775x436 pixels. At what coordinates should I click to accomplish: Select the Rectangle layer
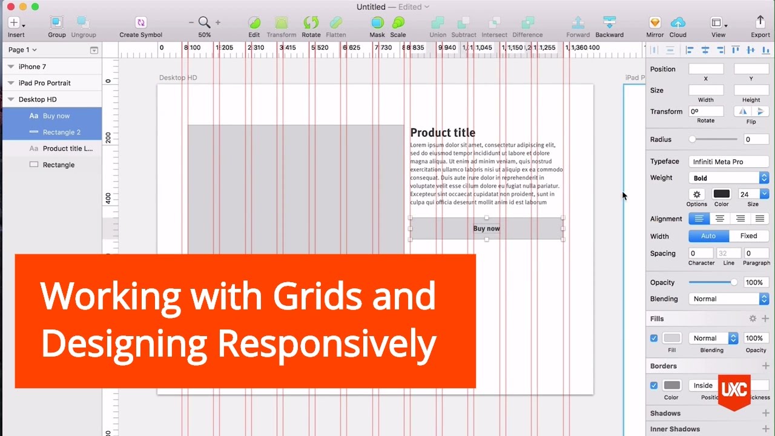click(51, 165)
